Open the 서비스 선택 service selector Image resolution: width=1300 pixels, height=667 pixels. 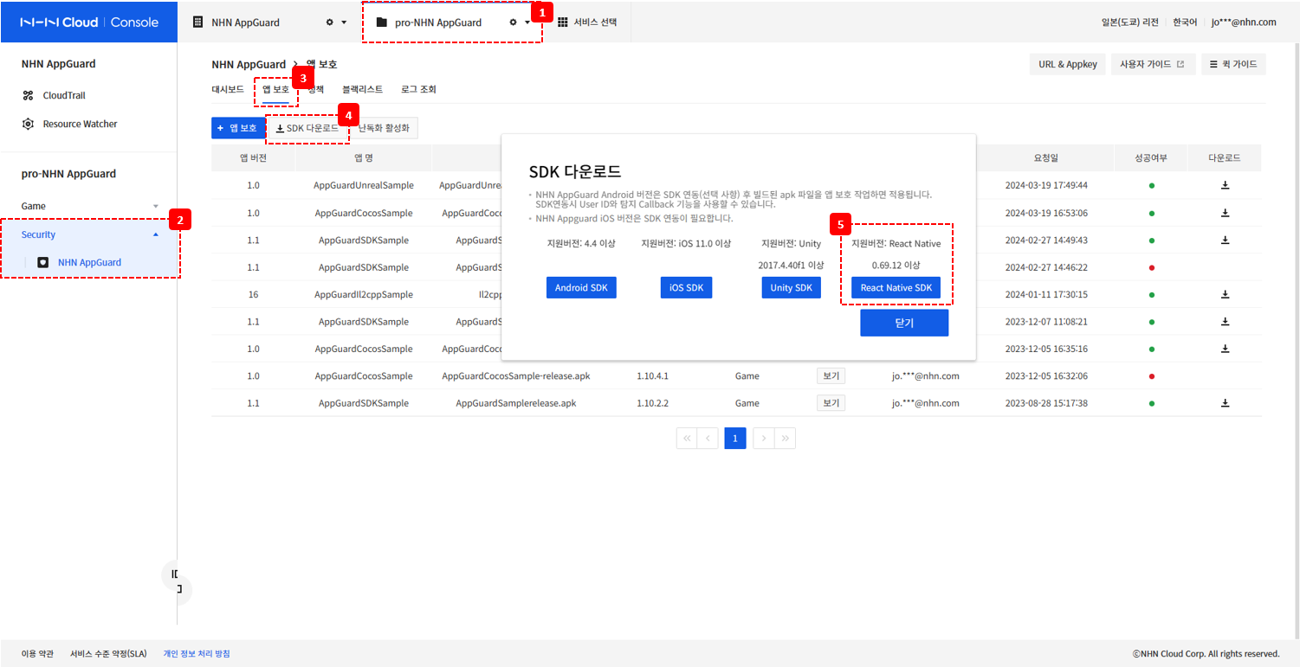coord(587,22)
